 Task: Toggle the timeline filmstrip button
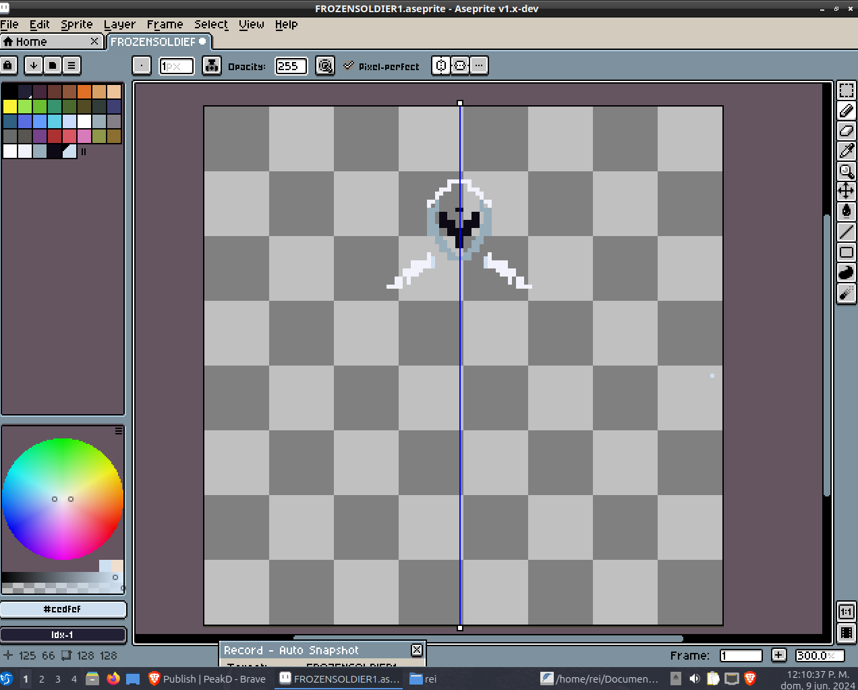pyautogui.click(x=847, y=633)
